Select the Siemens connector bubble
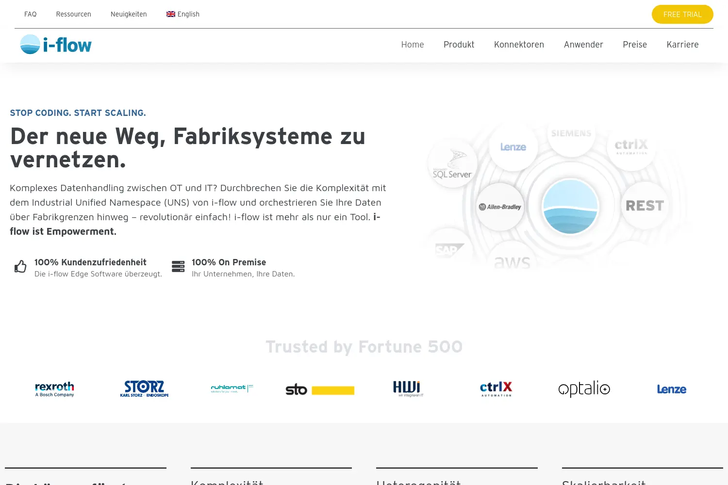 point(571,134)
